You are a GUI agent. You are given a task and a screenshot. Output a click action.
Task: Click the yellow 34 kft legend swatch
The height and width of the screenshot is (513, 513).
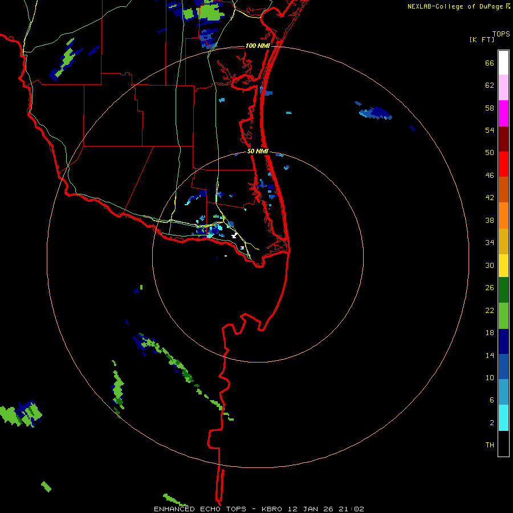point(503,266)
